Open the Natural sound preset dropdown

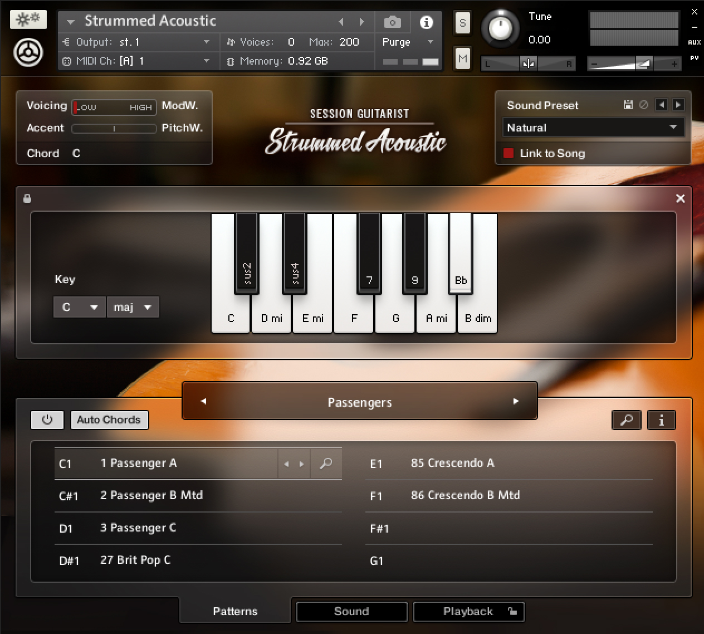click(x=592, y=128)
